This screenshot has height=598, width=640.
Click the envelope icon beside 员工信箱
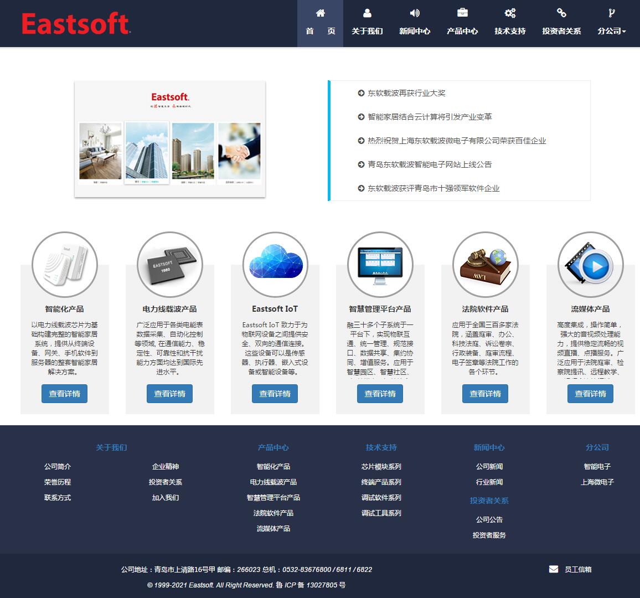tap(554, 569)
